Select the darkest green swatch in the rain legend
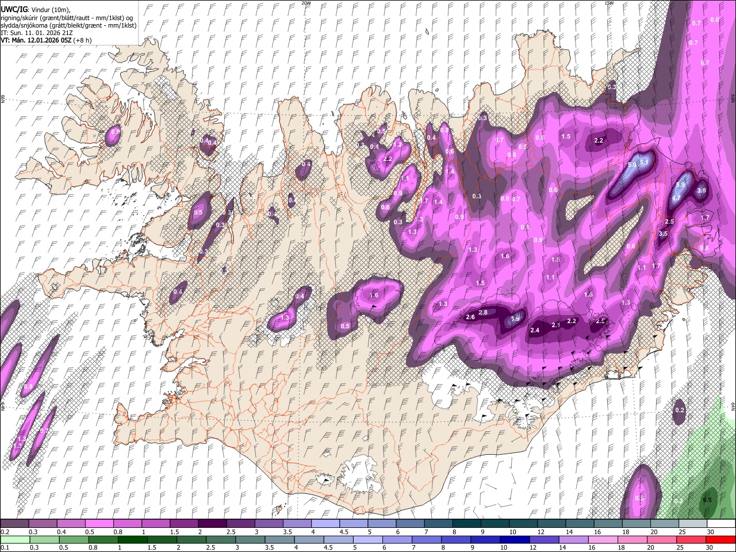 point(132,539)
